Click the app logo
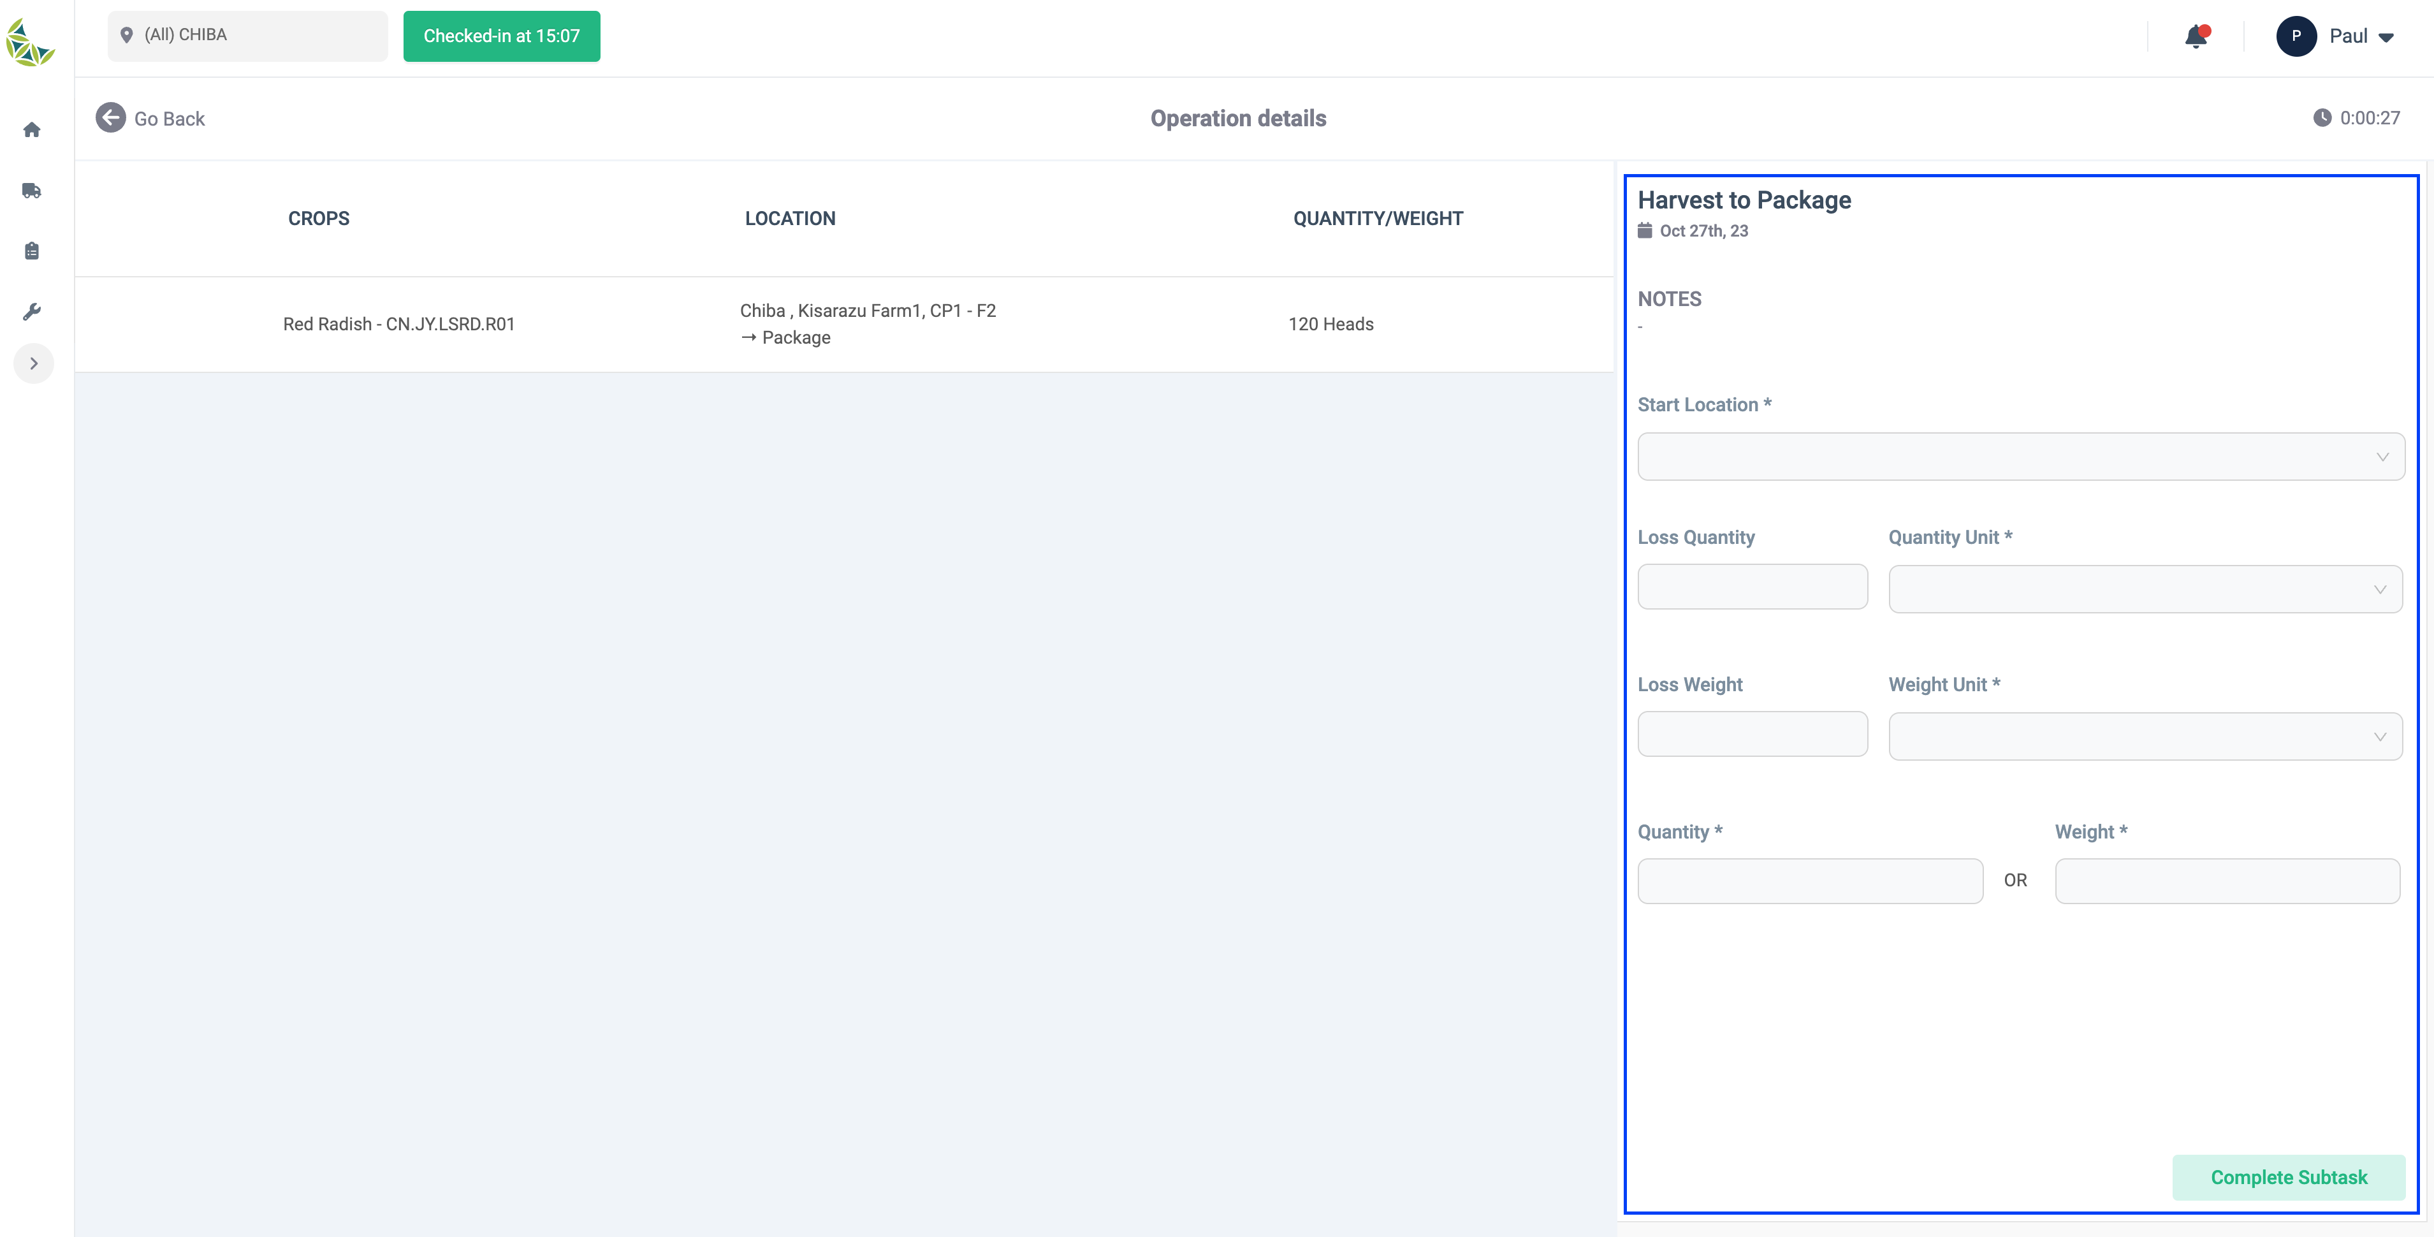Screen dimensions: 2434x1237 (30, 43)
